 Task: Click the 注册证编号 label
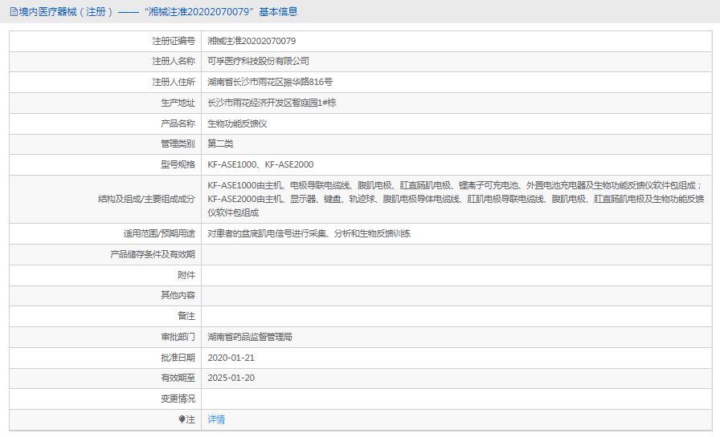[174, 41]
